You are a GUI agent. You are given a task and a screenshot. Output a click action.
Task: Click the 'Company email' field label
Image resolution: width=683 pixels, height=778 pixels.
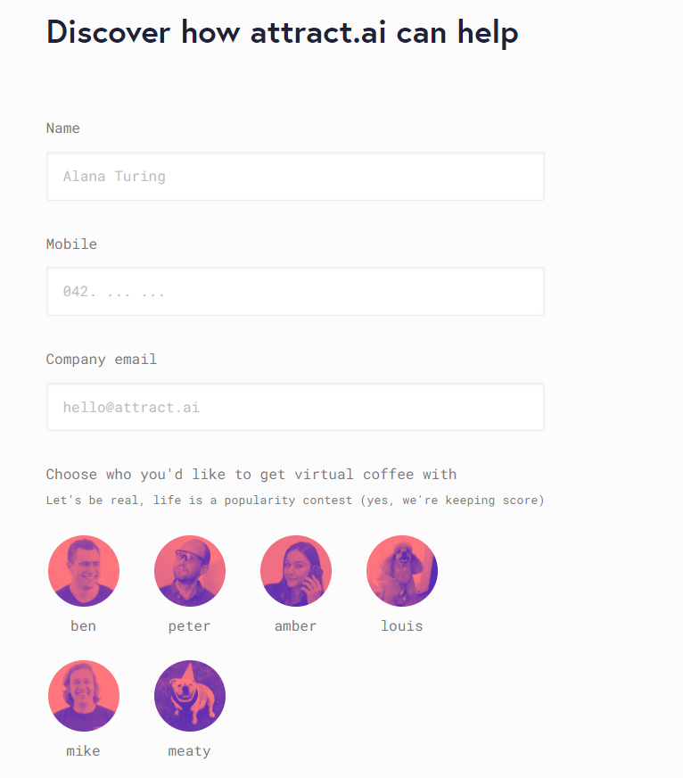coord(101,359)
